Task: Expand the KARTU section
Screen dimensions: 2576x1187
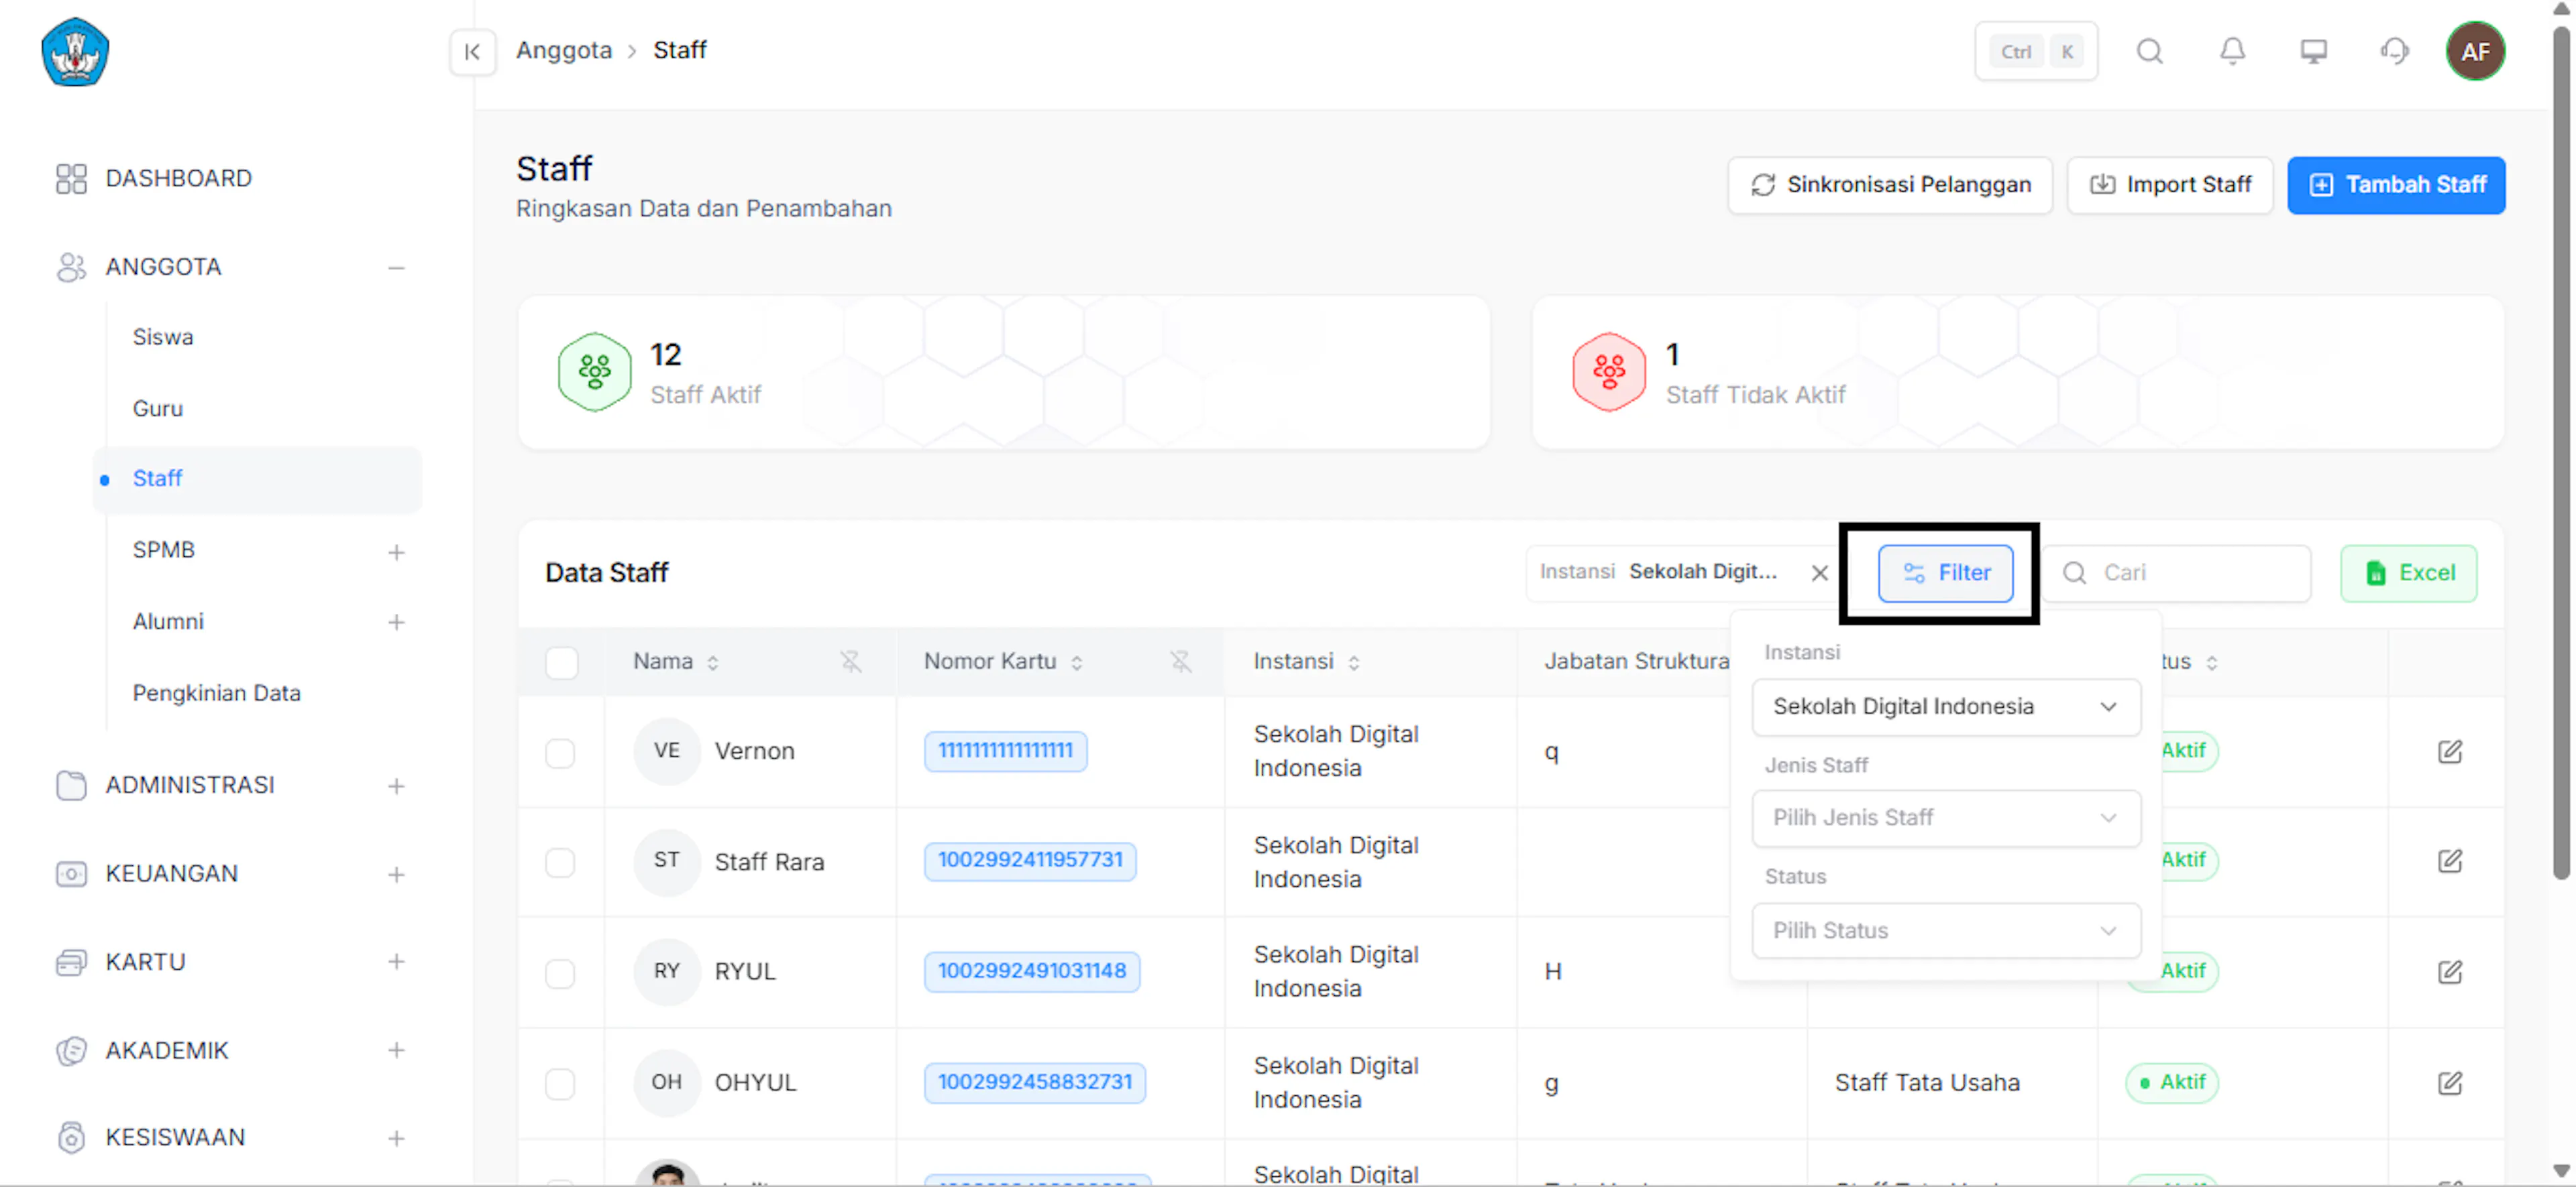Action: click(x=396, y=962)
